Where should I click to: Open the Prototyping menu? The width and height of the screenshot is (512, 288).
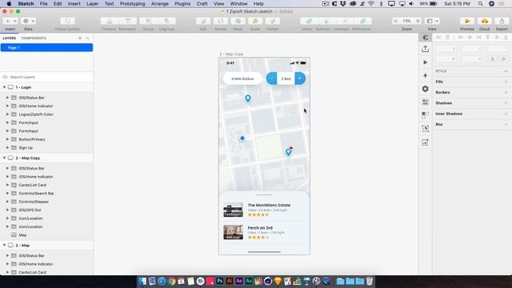(x=132, y=3)
